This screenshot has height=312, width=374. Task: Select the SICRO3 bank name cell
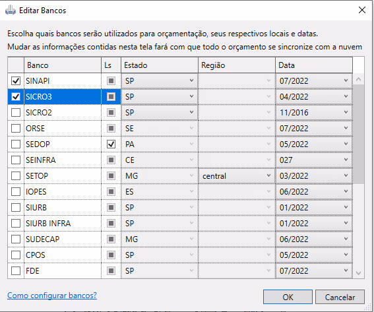[x=63, y=96]
